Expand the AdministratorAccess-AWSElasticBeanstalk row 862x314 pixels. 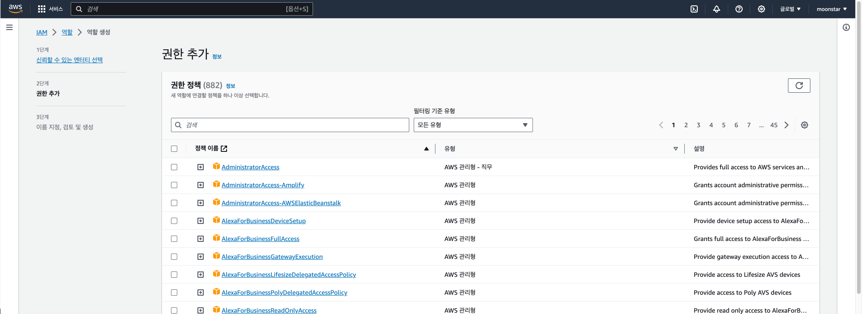tap(201, 203)
